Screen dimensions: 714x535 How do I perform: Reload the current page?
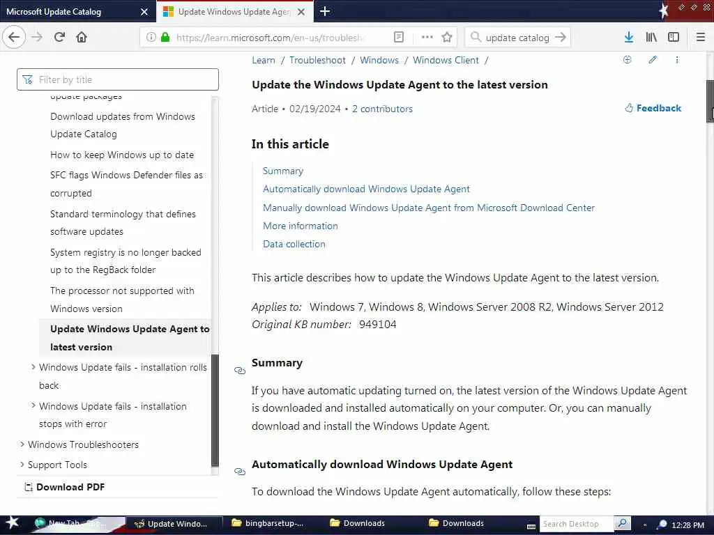click(59, 38)
